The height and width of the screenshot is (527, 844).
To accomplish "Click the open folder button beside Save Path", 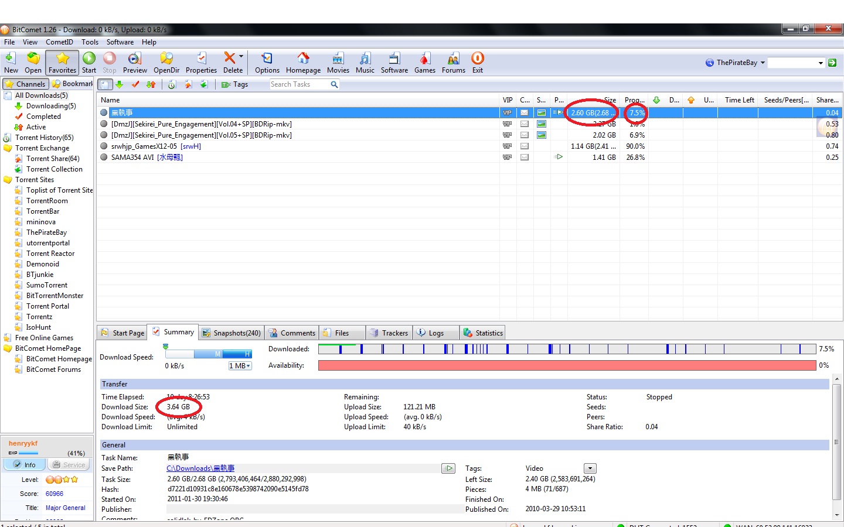I will (x=448, y=468).
